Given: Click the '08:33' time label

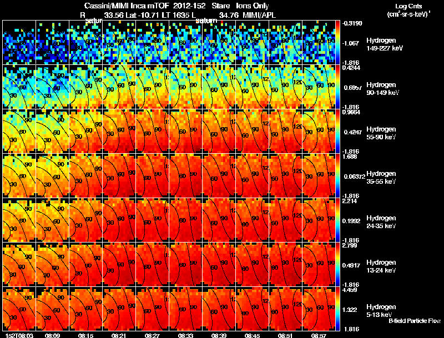Looking at the screenshot, I should (185, 335).
